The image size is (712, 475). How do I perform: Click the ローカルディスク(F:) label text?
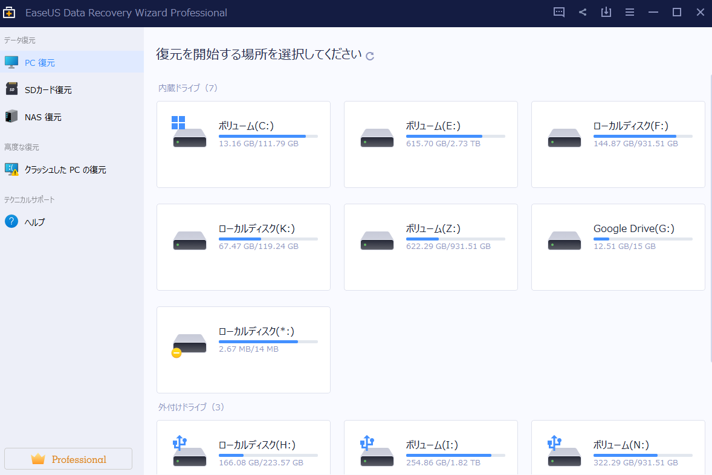tap(631, 126)
